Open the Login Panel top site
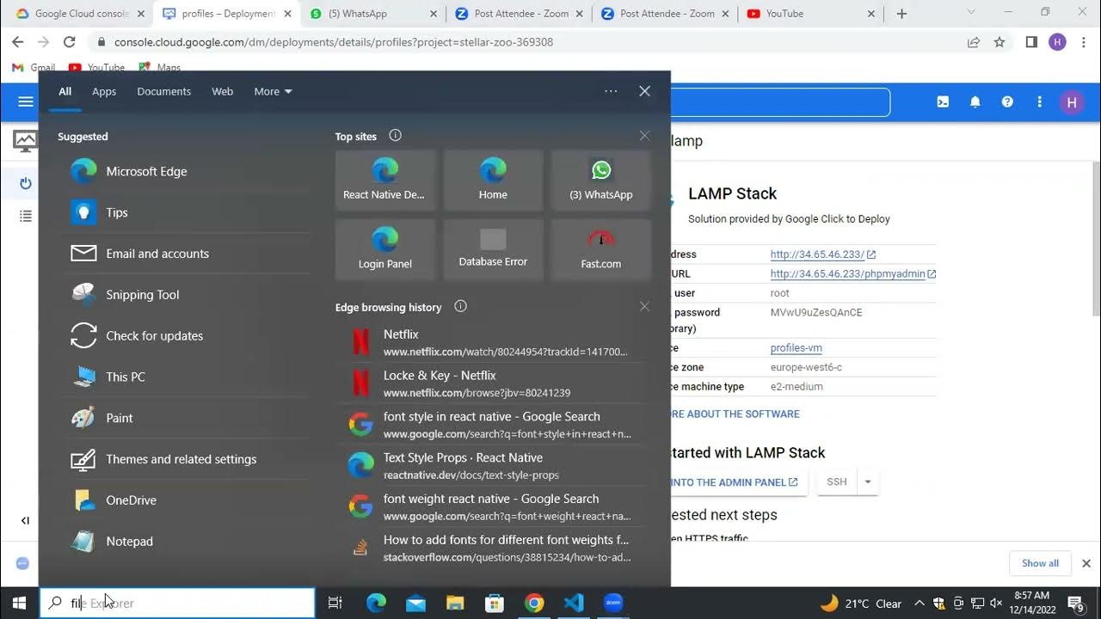Image resolution: width=1101 pixels, height=619 pixels. [x=385, y=249]
